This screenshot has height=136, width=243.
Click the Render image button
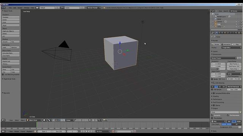point(216,45)
